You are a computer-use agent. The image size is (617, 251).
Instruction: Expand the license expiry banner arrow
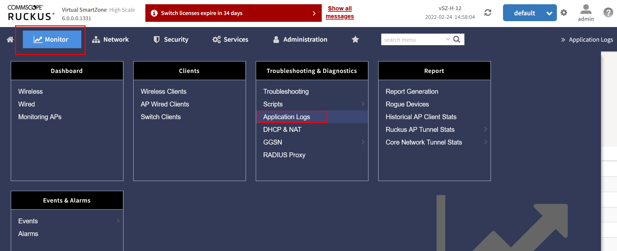pyautogui.click(x=314, y=13)
